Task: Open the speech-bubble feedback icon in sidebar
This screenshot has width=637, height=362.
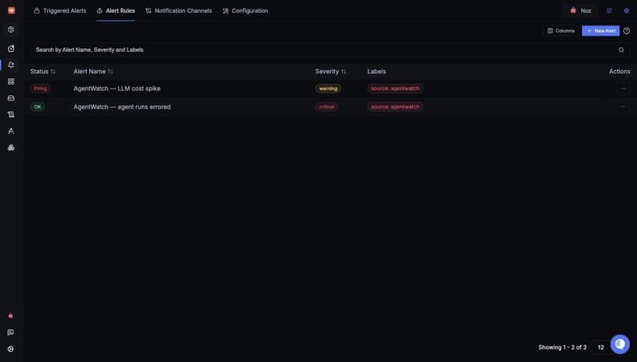Action: pos(10,332)
